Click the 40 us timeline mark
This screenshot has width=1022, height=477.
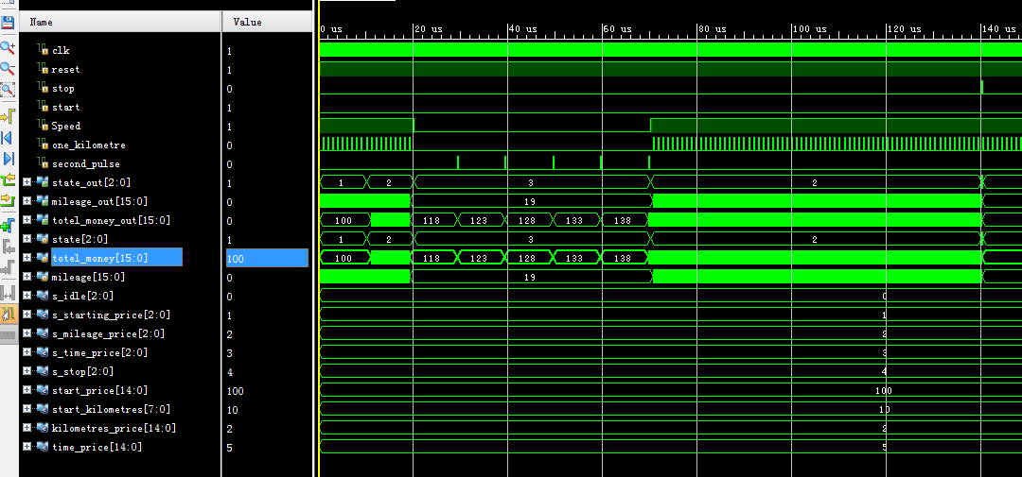pos(522,28)
